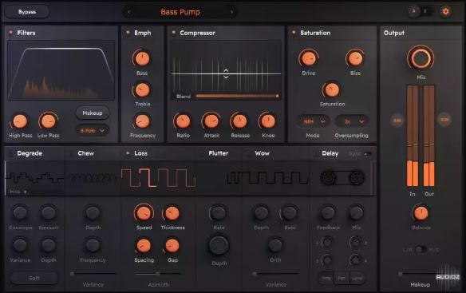Open the filter 6-Pole slope dropdown
The width and height of the screenshot is (466, 293).
93,130
